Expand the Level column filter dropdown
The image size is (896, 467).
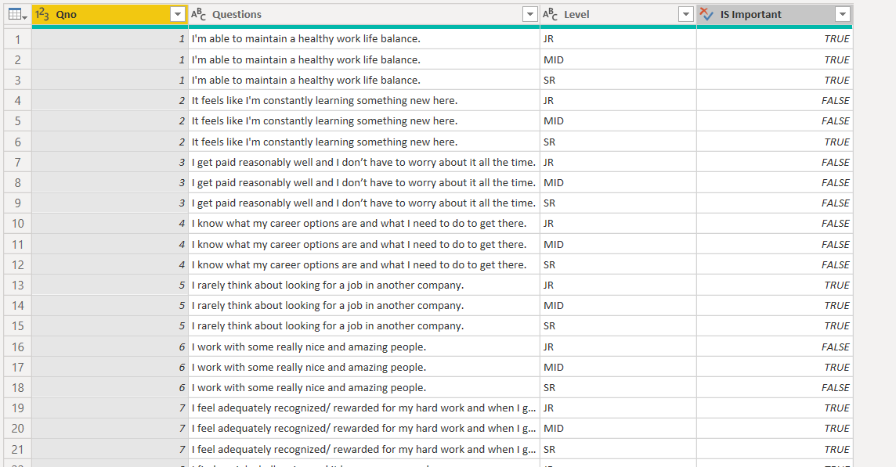point(686,14)
